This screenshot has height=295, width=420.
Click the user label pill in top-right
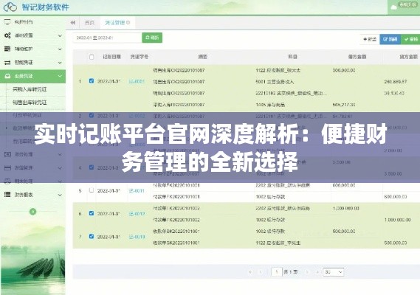tap(407, 5)
